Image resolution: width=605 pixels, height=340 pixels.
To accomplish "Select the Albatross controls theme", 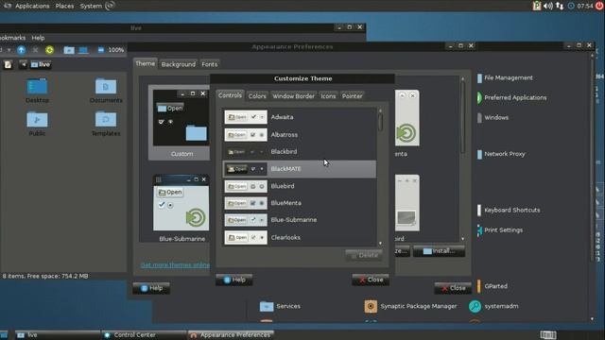I will click(x=300, y=134).
